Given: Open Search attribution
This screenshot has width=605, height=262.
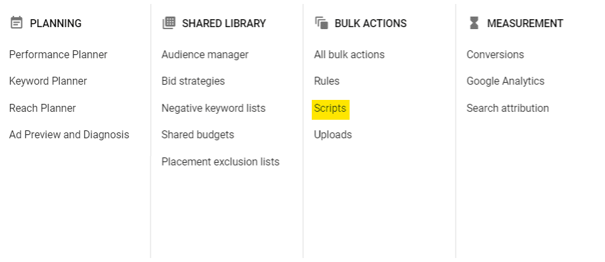Looking at the screenshot, I should [507, 108].
